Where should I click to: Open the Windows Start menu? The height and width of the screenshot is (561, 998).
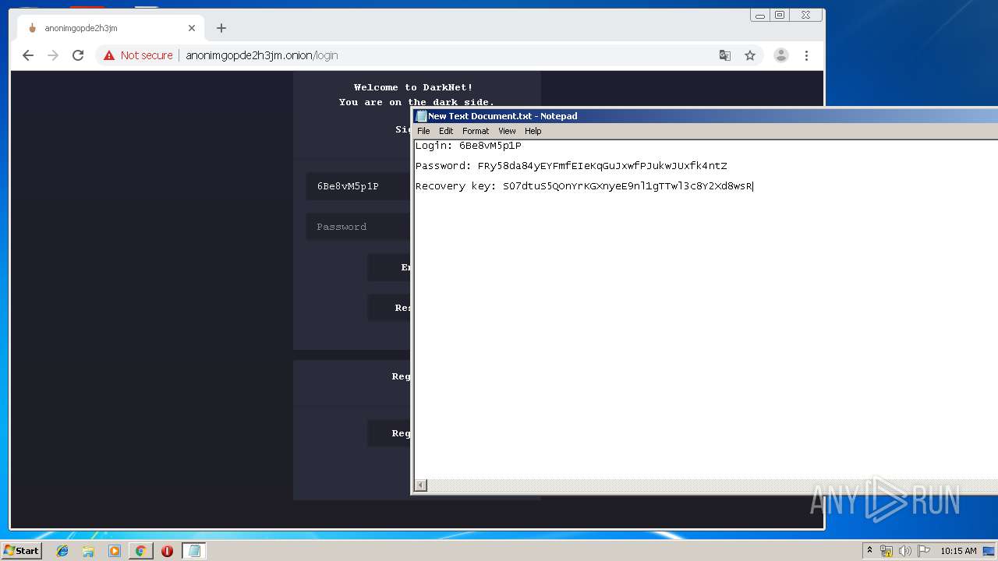tap(22, 551)
